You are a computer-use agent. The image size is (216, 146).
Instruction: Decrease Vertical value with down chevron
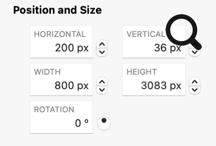tap(195, 52)
